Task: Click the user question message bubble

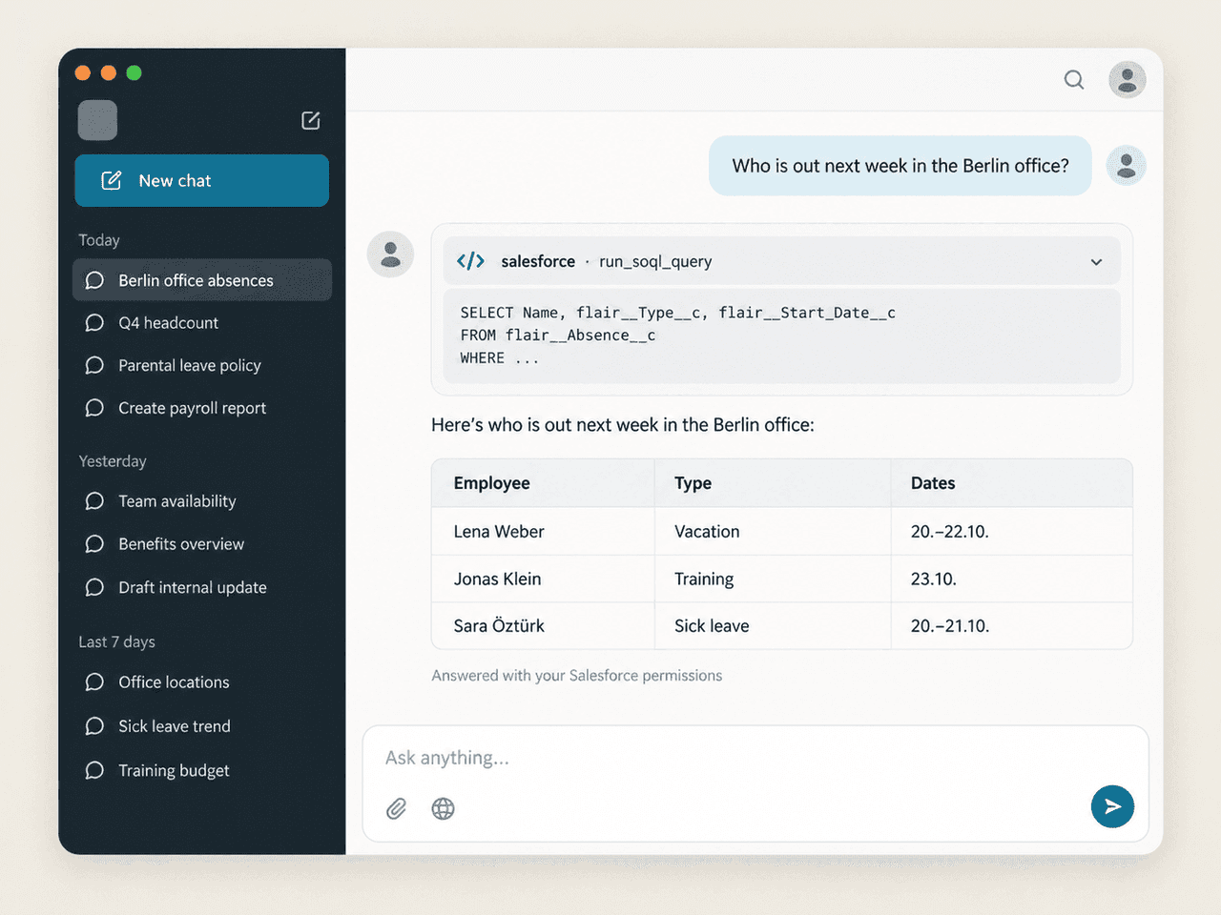Action: click(900, 166)
